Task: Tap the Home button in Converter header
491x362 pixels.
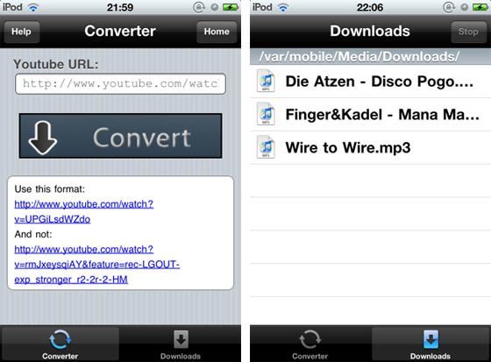Action: [217, 32]
